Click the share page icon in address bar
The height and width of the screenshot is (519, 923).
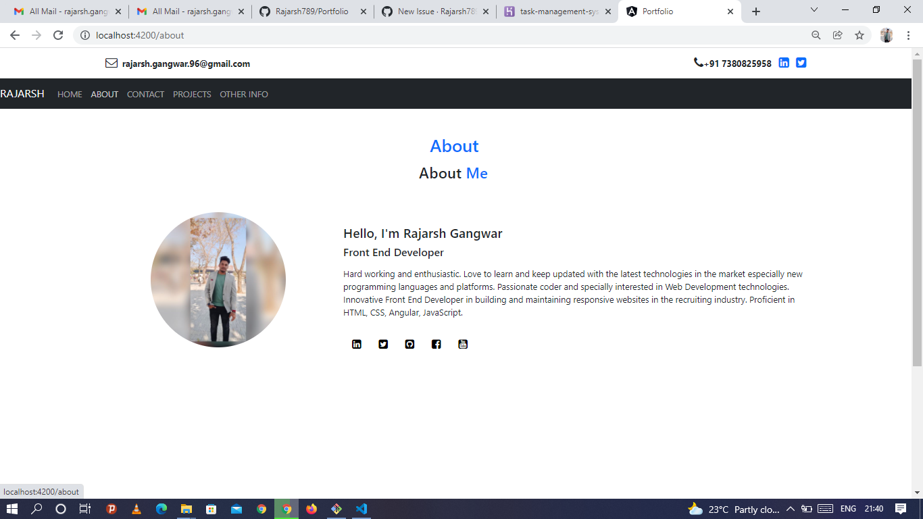838,35
